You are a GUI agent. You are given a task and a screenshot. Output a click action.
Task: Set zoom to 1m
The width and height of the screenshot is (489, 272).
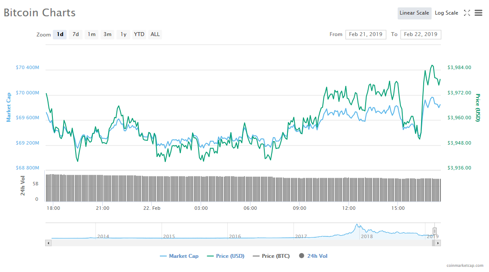(92, 34)
